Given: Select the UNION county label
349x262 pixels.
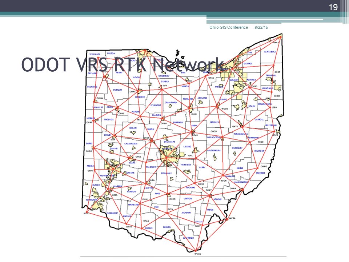Looking at the screenshot, I should 151,129.
